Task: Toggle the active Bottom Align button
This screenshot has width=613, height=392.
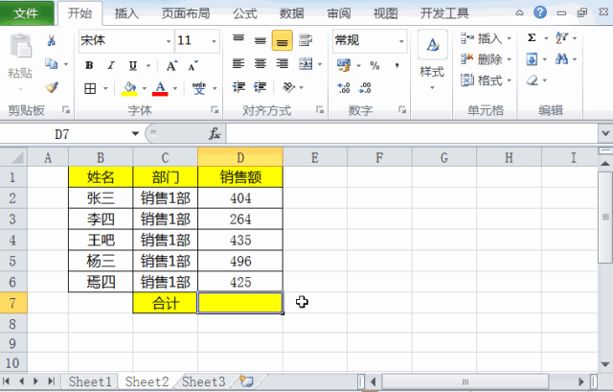Action: coord(282,40)
